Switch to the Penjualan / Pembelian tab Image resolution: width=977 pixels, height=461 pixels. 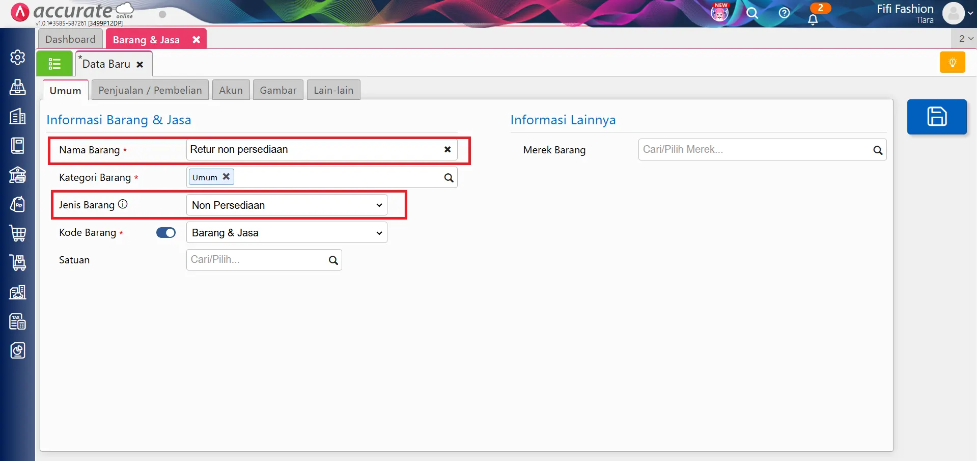(x=150, y=90)
